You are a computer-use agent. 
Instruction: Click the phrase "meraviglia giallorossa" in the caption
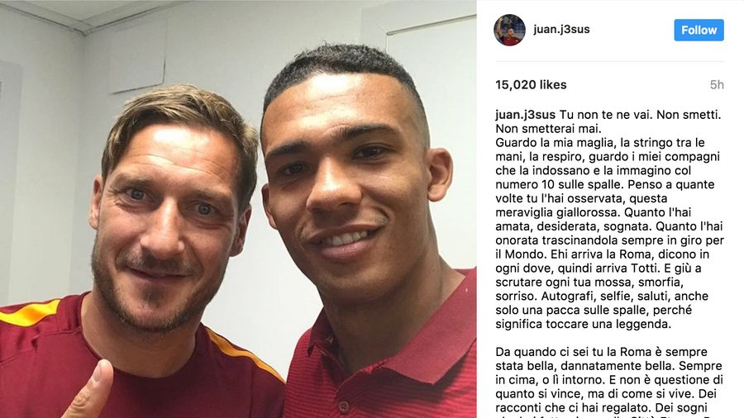point(557,212)
